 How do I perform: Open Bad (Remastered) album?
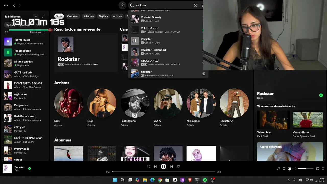(x=25, y=118)
